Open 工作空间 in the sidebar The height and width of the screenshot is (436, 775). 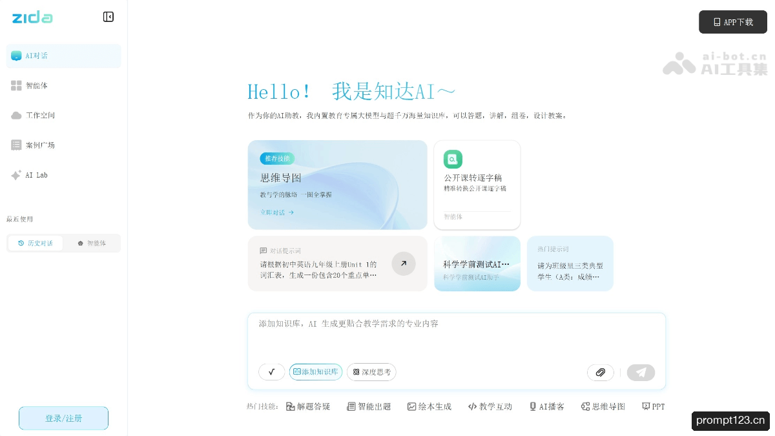point(63,115)
